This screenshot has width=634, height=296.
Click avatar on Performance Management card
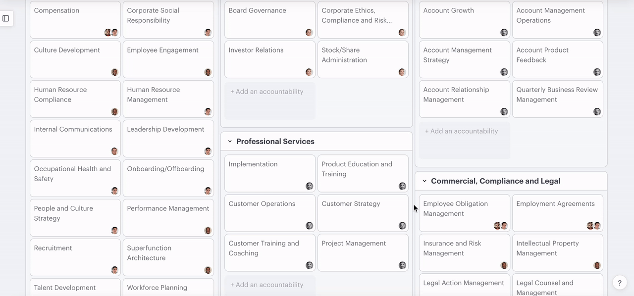pyautogui.click(x=208, y=231)
